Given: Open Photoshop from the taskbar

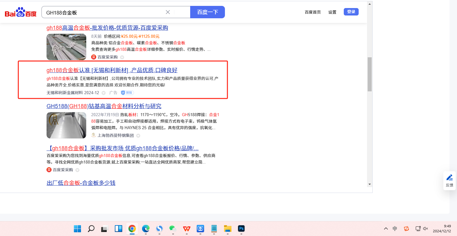Looking at the screenshot, I should pyautogui.click(x=241, y=229).
